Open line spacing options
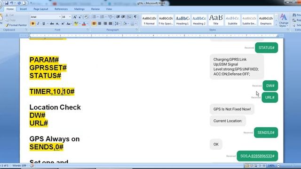301x169 pixels. tap(117, 23)
